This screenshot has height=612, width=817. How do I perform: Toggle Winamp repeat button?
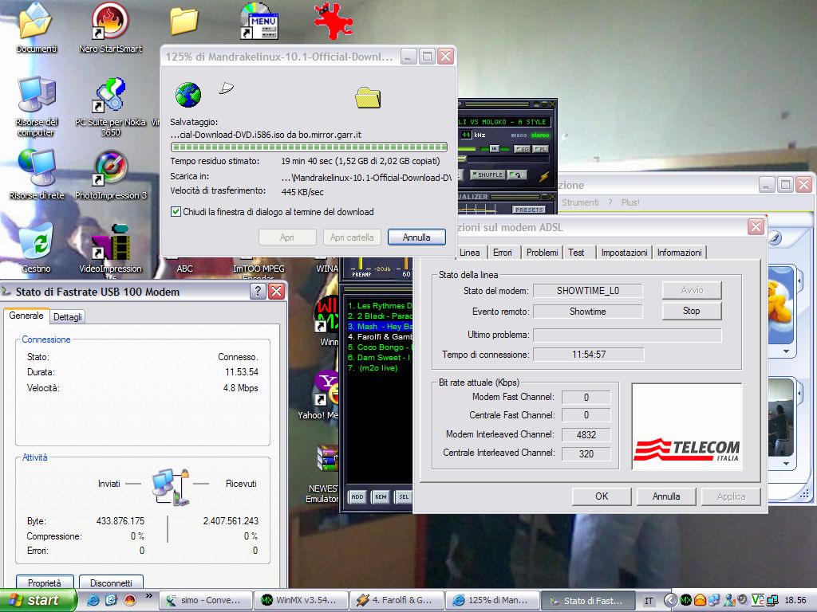517,175
